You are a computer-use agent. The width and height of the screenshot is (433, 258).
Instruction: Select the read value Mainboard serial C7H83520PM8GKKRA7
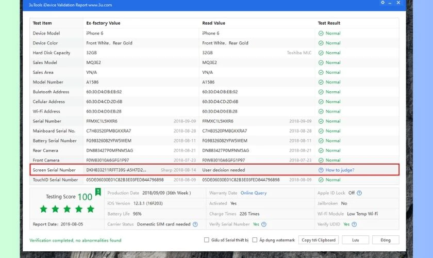225,131
